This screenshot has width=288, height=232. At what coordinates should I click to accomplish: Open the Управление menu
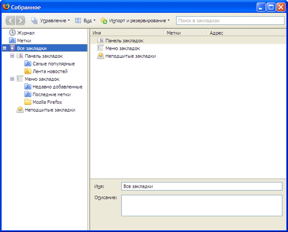click(50, 21)
